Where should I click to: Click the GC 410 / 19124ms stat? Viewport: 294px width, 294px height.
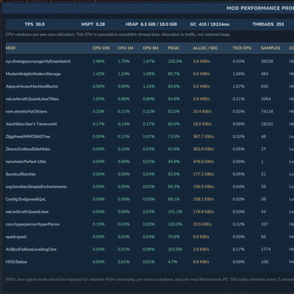click(209, 24)
